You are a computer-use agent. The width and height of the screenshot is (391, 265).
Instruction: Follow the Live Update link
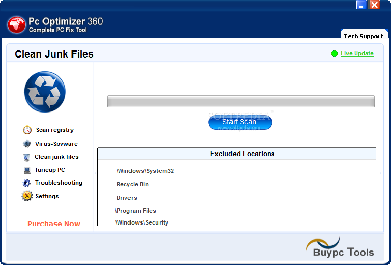(x=357, y=53)
